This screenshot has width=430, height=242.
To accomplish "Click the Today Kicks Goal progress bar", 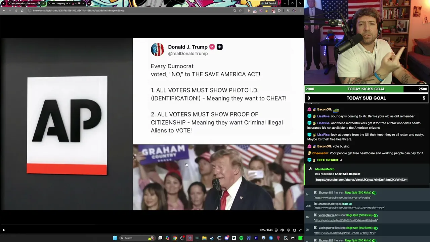I will (366, 89).
